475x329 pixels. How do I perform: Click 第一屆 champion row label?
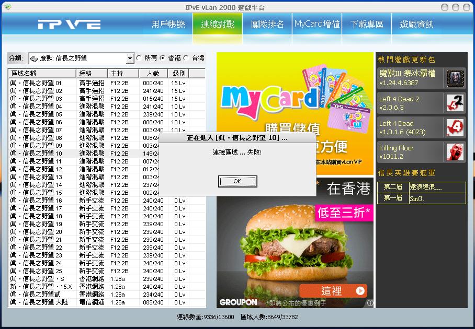click(x=393, y=198)
